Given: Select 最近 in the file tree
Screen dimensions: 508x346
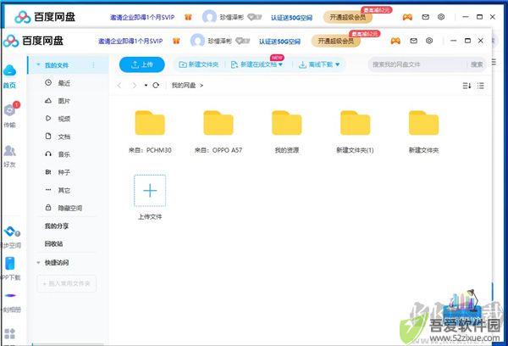Looking at the screenshot, I should (x=63, y=83).
